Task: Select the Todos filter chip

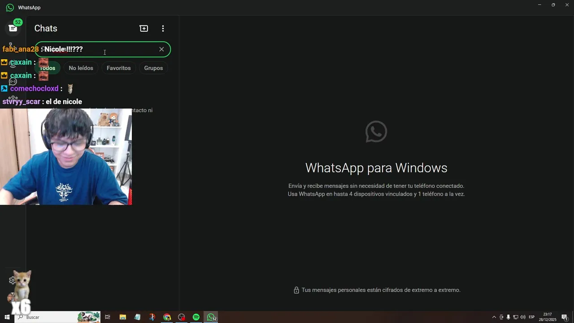Action: (48, 68)
